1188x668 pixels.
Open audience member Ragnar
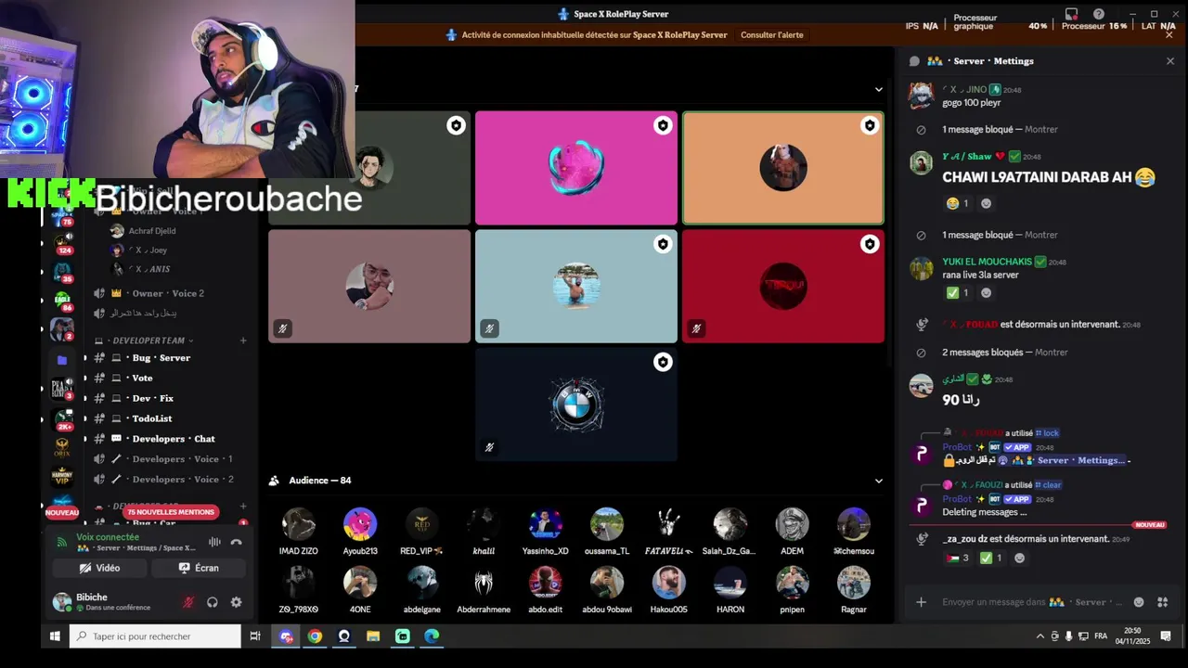(854, 590)
